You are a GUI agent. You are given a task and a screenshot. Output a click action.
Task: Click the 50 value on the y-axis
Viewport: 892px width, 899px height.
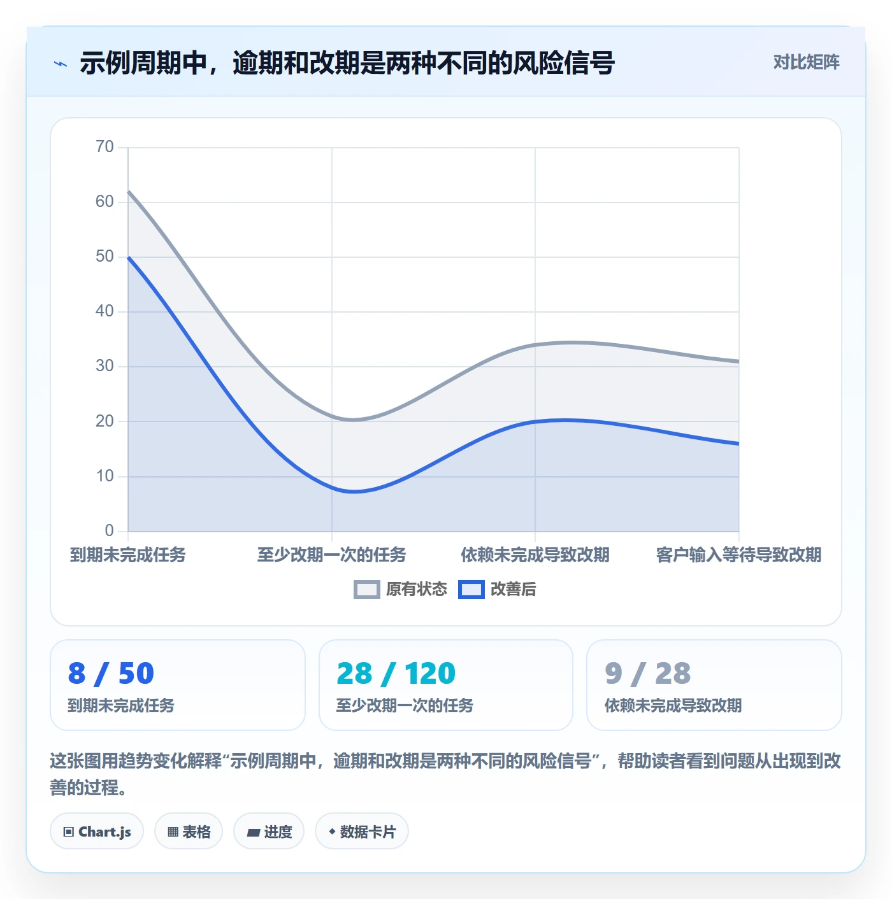click(104, 257)
